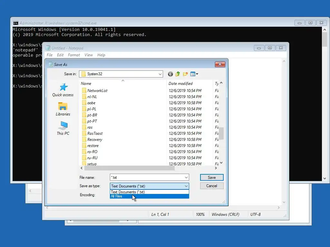Viewport: 330px width, 247px height.
Task: Open Notepad Format menu
Action: click(x=74, y=55)
